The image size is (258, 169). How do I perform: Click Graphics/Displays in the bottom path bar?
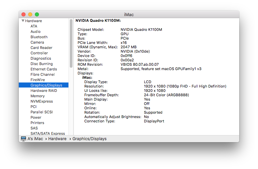coord(90,139)
